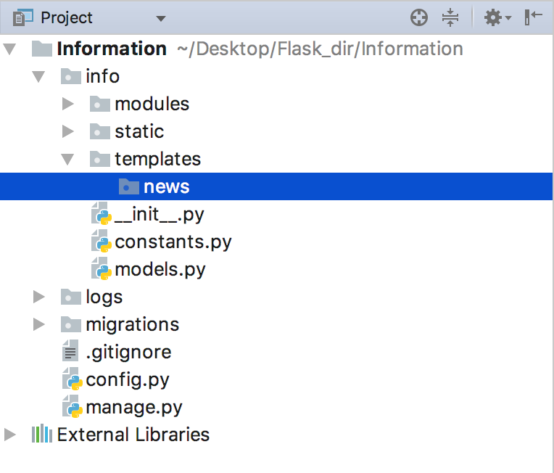The height and width of the screenshot is (473, 554).
Task: Expand the static folder
Action: click(x=68, y=131)
